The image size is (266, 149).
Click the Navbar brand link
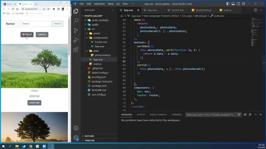click(x=10, y=24)
